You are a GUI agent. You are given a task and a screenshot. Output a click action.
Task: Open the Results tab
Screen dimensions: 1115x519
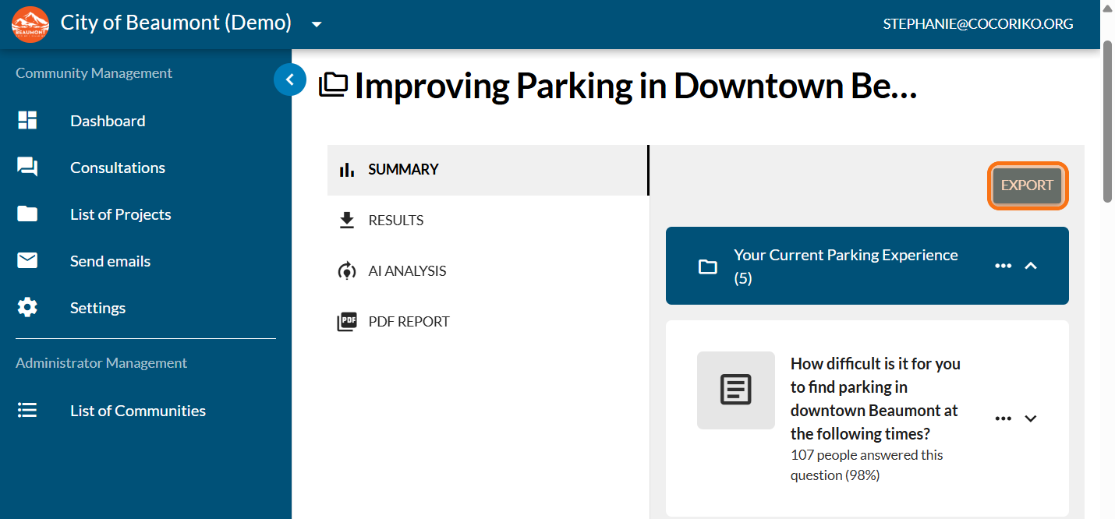395,221
